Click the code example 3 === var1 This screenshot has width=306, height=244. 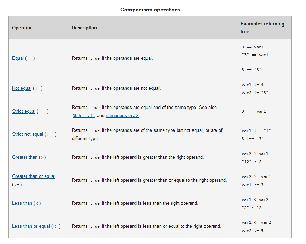click(254, 112)
